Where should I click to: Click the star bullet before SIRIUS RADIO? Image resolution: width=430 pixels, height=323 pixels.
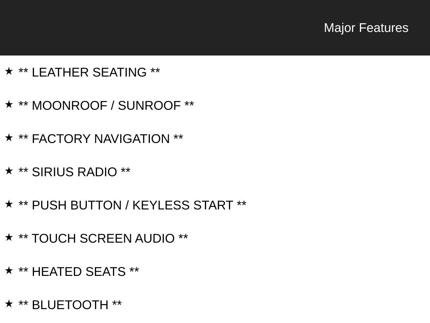coord(9,171)
